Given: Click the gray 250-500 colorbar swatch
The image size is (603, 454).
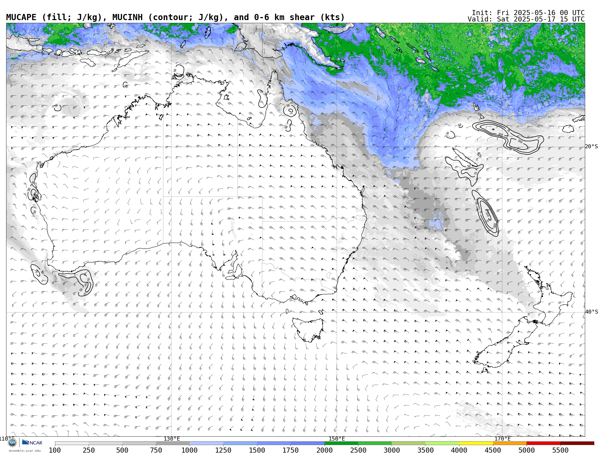Looking at the screenshot, I should pyautogui.click(x=106, y=443).
